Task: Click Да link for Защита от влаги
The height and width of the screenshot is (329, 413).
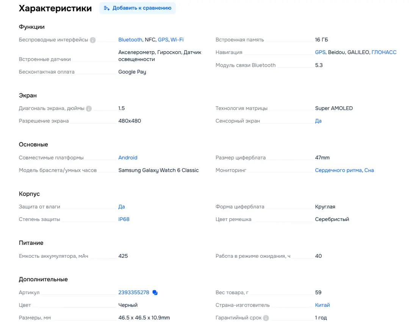Action: [121, 207]
